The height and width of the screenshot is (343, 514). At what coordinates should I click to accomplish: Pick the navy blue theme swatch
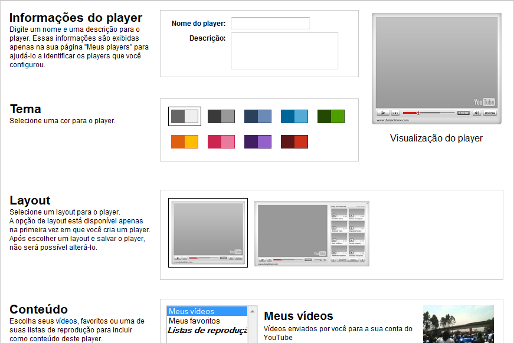pos(258,117)
